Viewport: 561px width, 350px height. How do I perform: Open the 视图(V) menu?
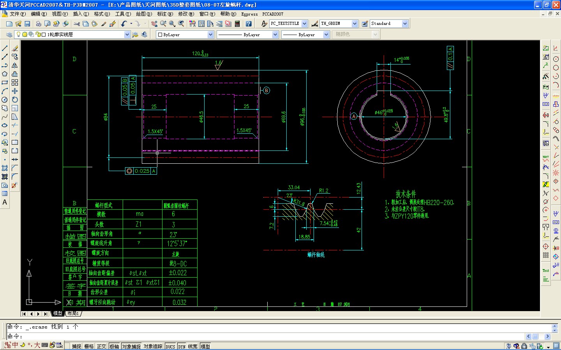[x=60, y=14]
